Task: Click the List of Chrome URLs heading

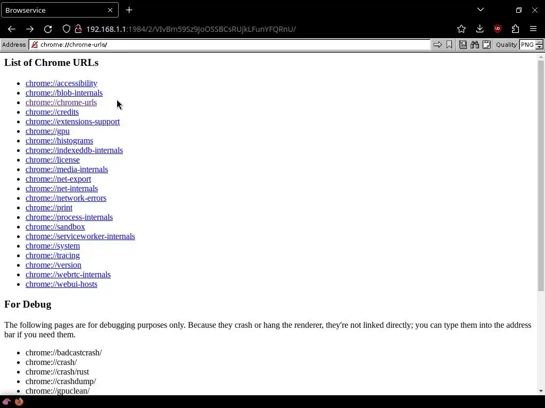Action: [x=52, y=63]
